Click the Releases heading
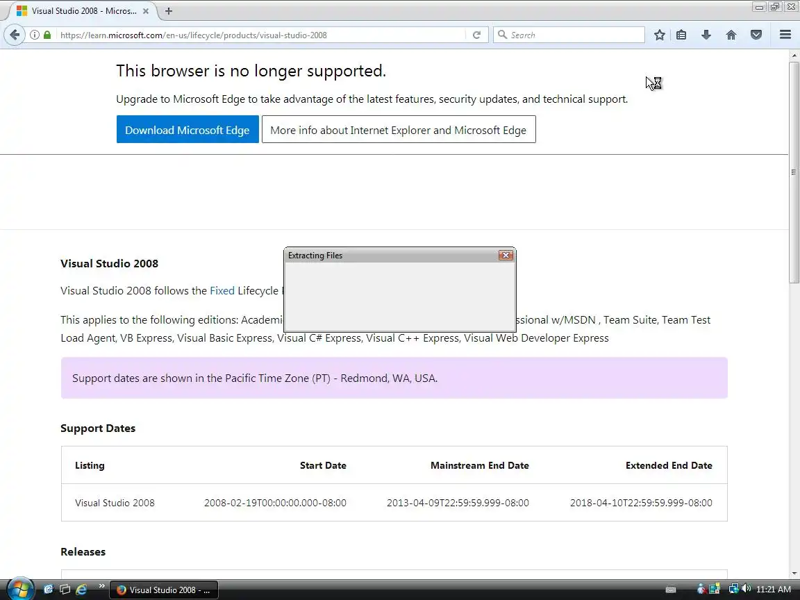 83,551
